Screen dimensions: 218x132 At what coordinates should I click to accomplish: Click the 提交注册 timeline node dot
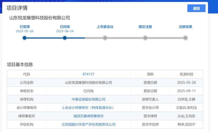click(x=145, y=38)
